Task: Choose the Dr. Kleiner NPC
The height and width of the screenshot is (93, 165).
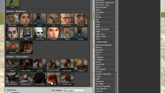Action: click(67, 20)
